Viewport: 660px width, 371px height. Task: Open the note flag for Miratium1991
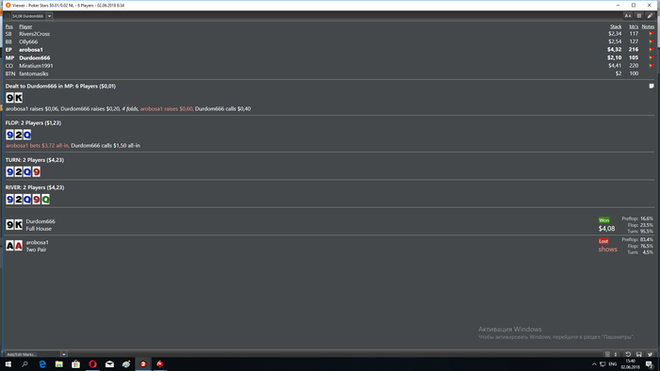(651, 66)
